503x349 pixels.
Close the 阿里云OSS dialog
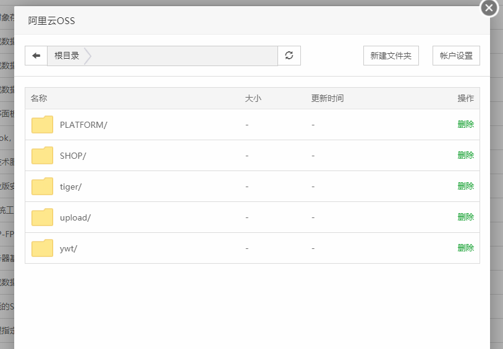pyautogui.click(x=489, y=7)
